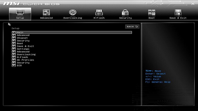The height and width of the screenshot is (111, 198).
Task: Click the 'Enter: Select' help line
Action: point(156,74)
